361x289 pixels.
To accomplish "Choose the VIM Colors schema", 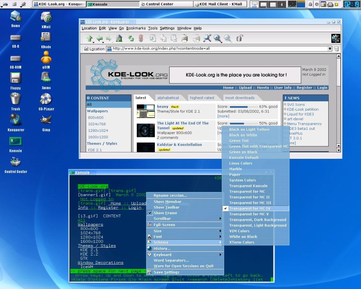I will point(256,231).
